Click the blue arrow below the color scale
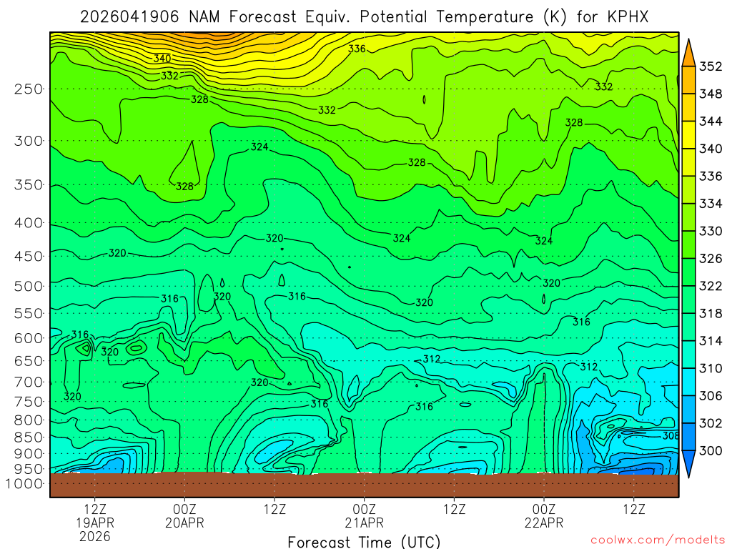 (688, 463)
